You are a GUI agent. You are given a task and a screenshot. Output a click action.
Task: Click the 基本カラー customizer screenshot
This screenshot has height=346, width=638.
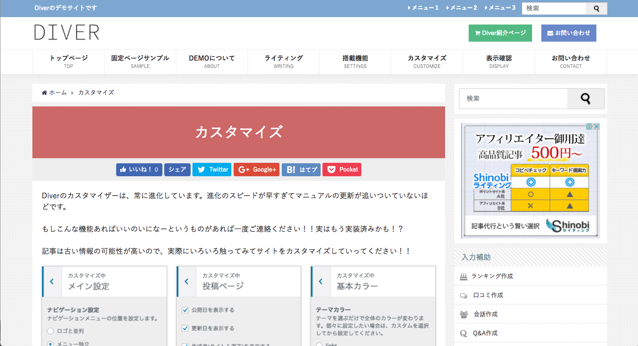373,306
